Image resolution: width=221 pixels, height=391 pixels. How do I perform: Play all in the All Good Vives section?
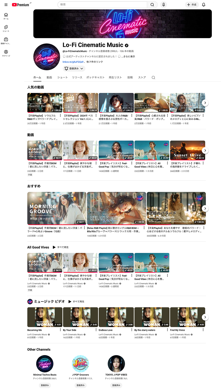(61, 247)
